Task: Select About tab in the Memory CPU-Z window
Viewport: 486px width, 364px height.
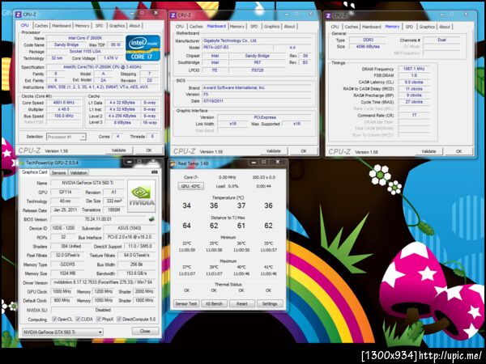Action: coord(445,27)
